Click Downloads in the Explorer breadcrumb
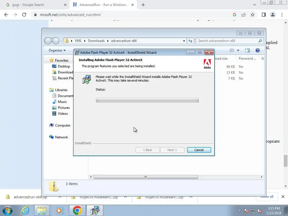The height and width of the screenshot is (216, 288). pos(96,41)
